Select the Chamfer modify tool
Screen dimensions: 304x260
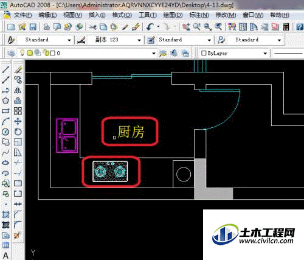(x=18, y=214)
